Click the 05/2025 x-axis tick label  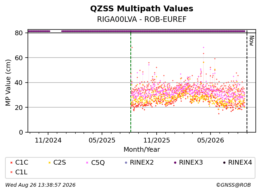[x=102, y=140]
